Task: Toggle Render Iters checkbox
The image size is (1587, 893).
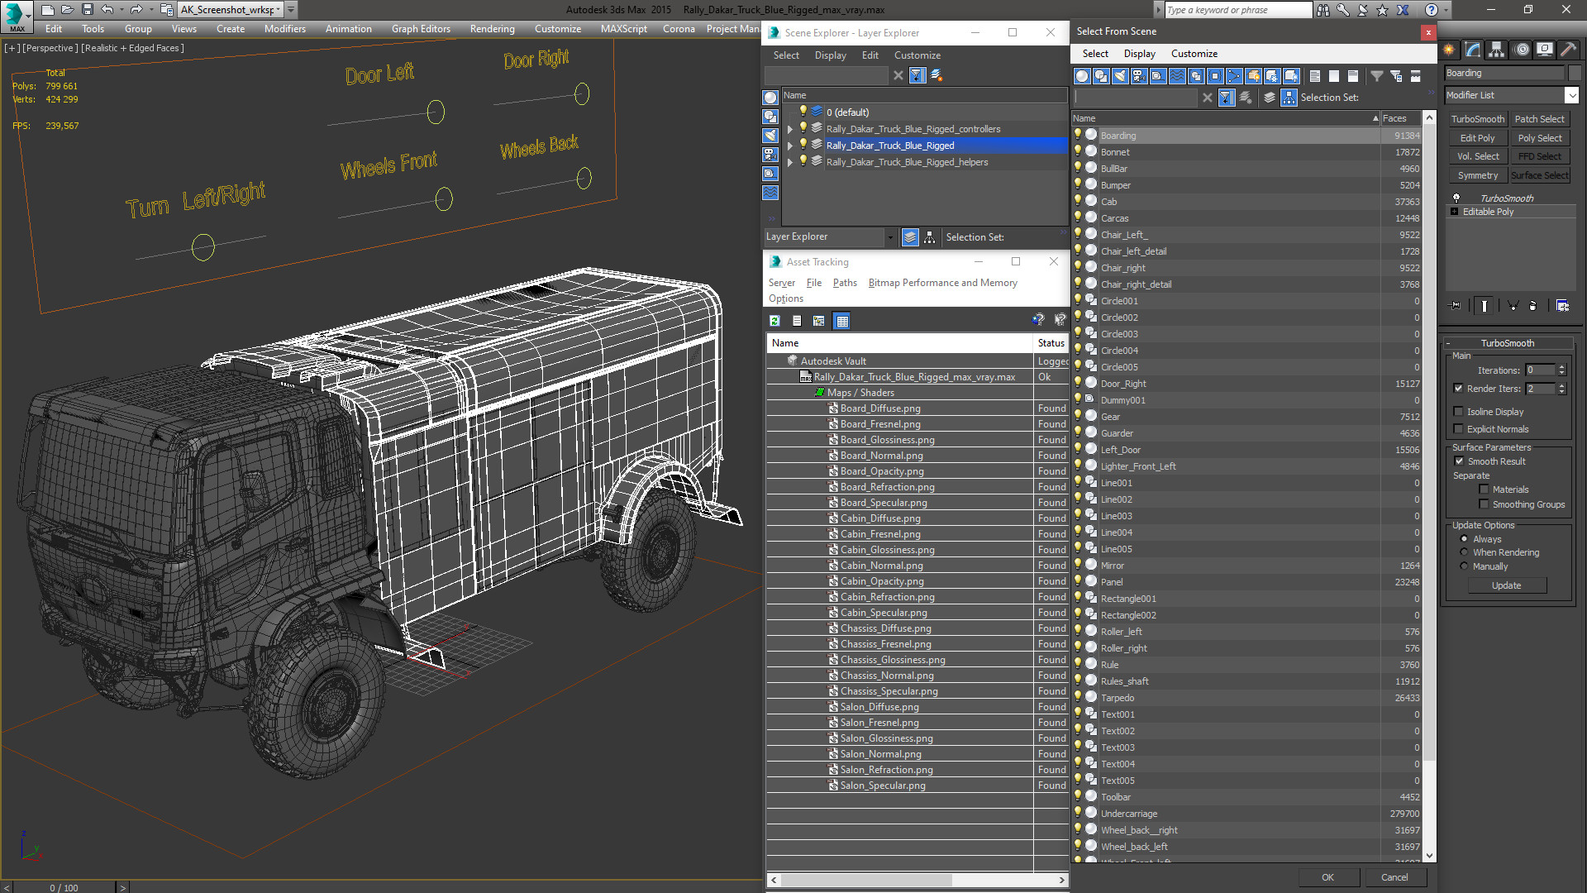Action: (1458, 389)
